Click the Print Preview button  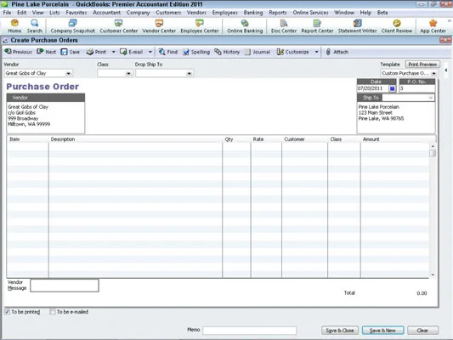(x=422, y=65)
